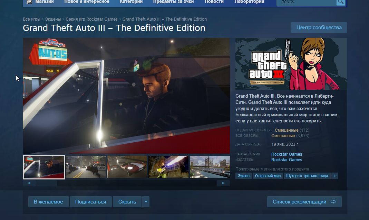Click the right arrow of thumbnail strip
Screen dimensions: 369x220
[x=223, y=183]
